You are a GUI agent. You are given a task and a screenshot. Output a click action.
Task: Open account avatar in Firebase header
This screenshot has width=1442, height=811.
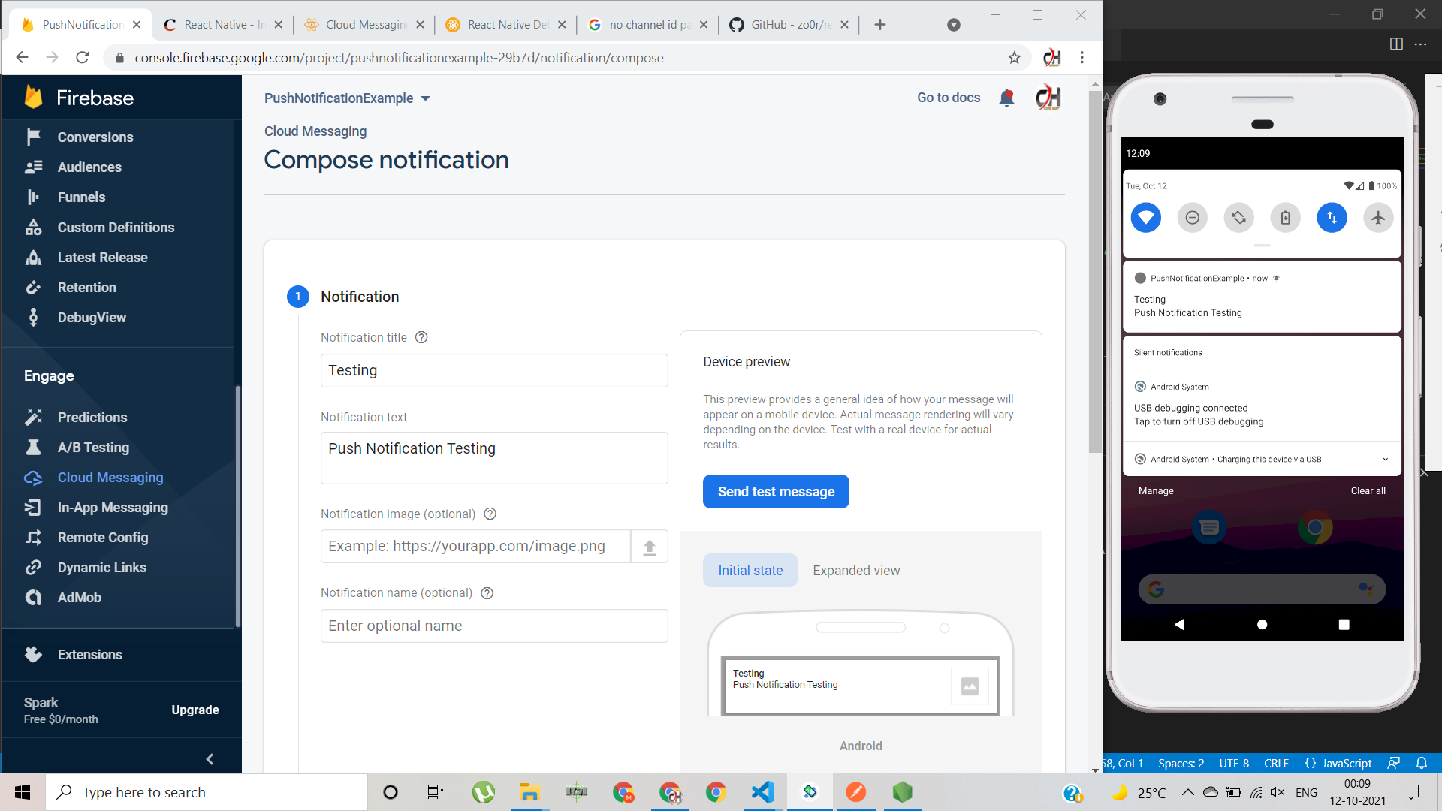(x=1048, y=98)
